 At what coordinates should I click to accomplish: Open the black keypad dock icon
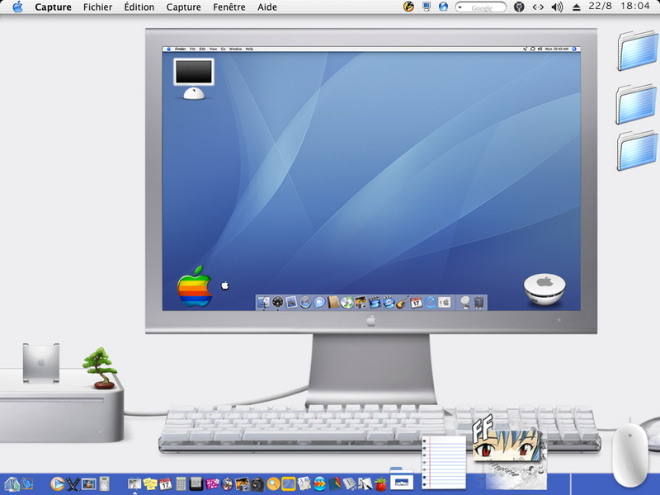[196, 484]
